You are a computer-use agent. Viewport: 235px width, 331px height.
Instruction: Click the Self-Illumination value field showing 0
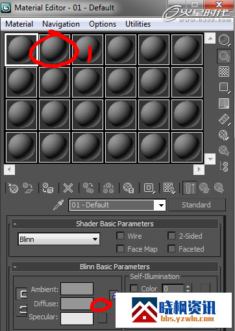(x=173, y=289)
